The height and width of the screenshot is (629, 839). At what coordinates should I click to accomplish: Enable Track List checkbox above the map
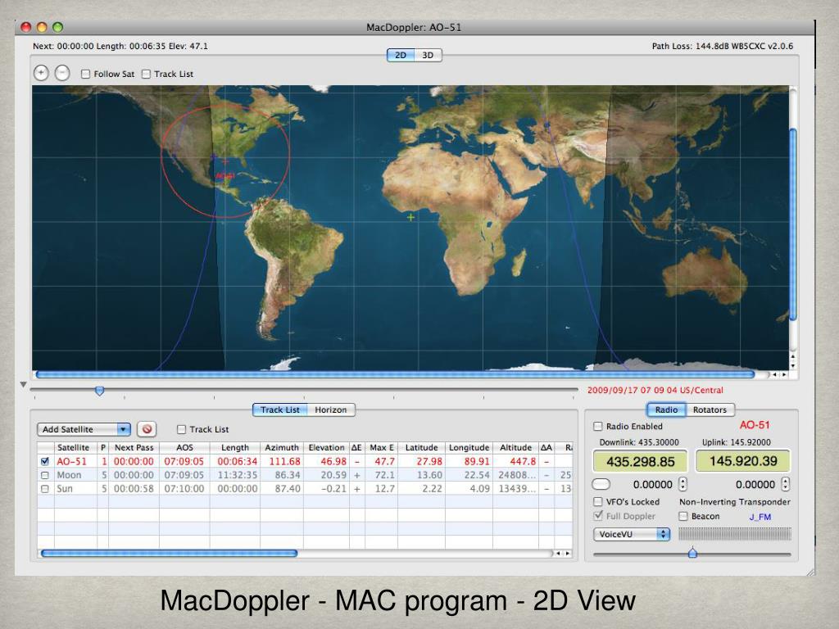(x=146, y=74)
